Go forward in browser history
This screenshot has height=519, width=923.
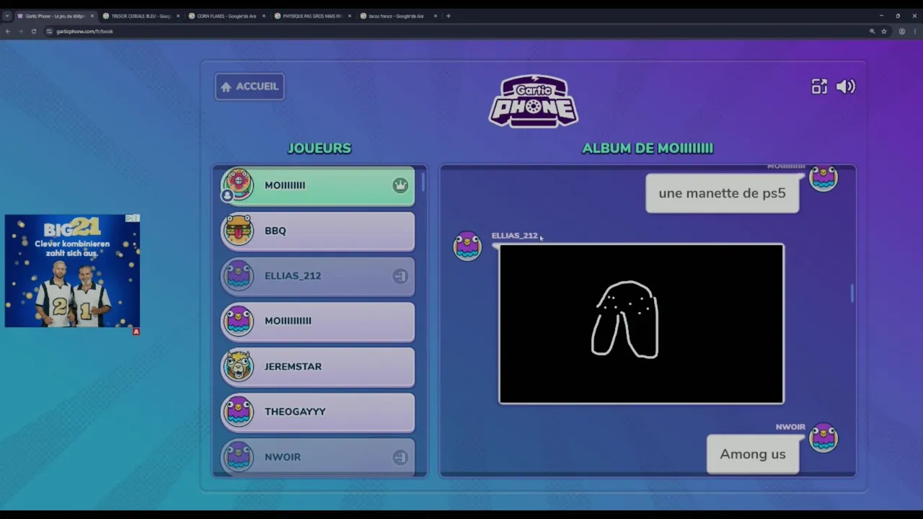[21, 32]
